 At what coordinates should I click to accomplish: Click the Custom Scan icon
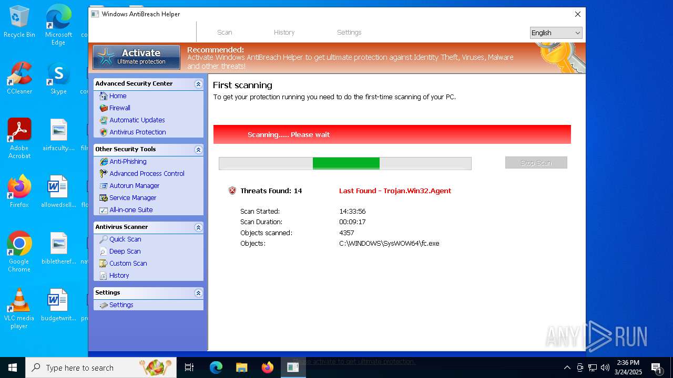tap(104, 264)
